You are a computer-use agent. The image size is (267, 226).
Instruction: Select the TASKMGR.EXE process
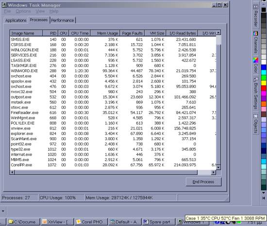(113, 65)
